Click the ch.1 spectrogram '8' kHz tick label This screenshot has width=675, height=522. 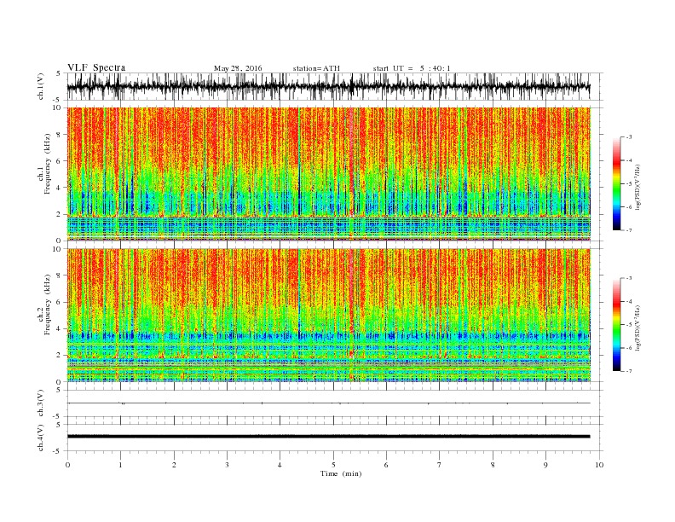coord(60,135)
